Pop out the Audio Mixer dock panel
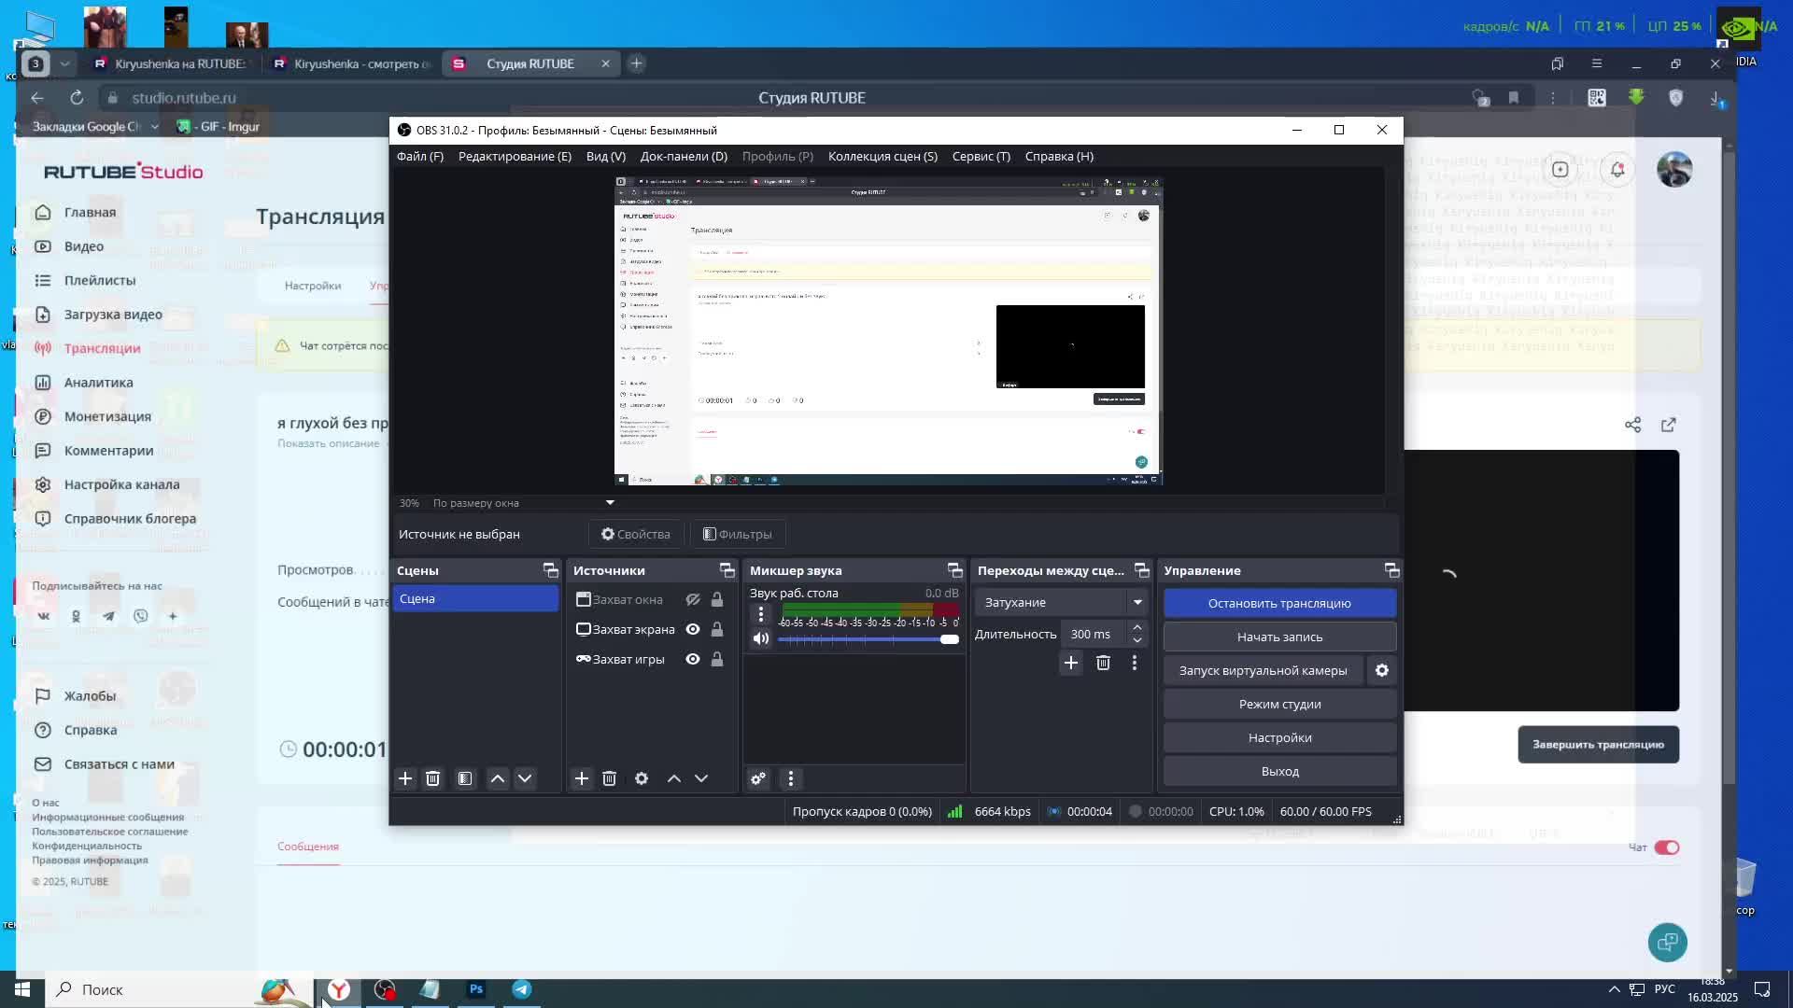 (x=954, y=570)
